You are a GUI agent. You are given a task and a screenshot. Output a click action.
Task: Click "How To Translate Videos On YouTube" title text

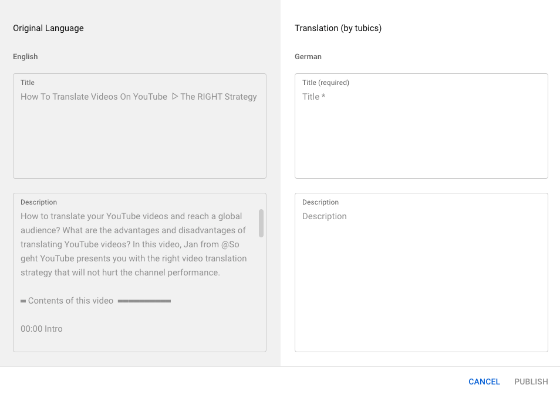coord(94,97)
